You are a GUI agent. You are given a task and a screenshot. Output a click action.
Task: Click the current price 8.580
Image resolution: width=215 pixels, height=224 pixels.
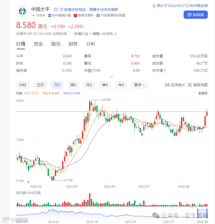click(26, 25)
